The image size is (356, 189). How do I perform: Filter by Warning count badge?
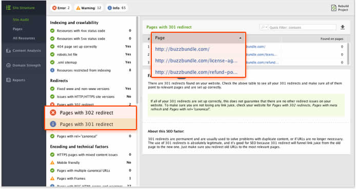pos(89,8)
